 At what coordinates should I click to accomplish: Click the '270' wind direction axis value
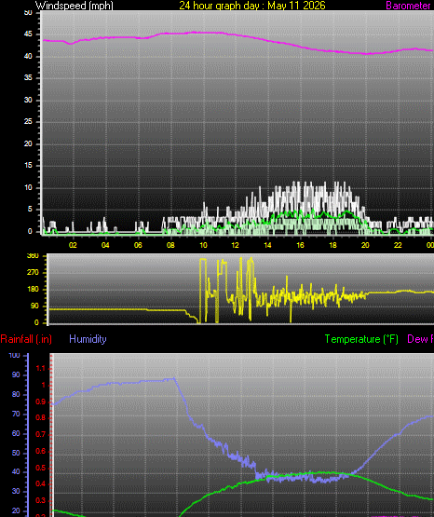click(x=33, y=272)
